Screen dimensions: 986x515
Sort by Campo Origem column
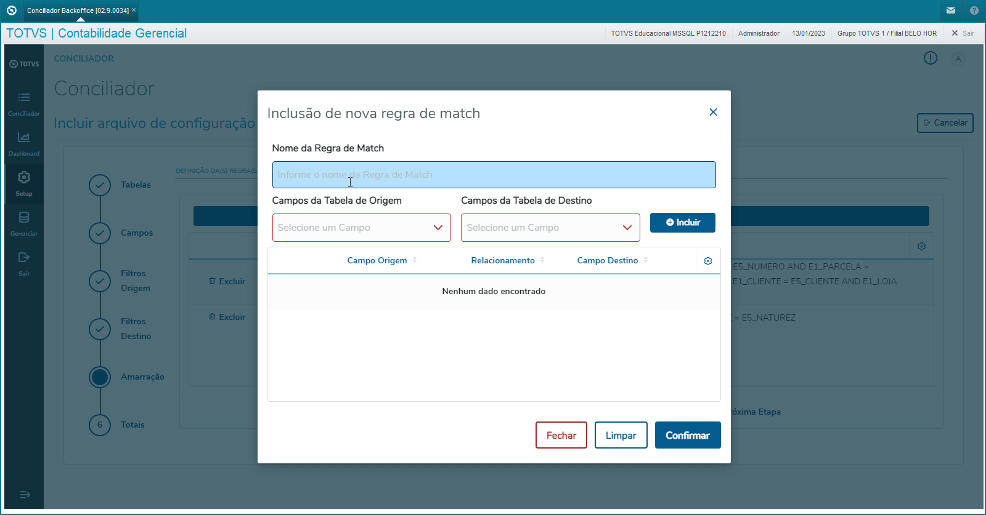pyautogui.click(x=415, y=260)
